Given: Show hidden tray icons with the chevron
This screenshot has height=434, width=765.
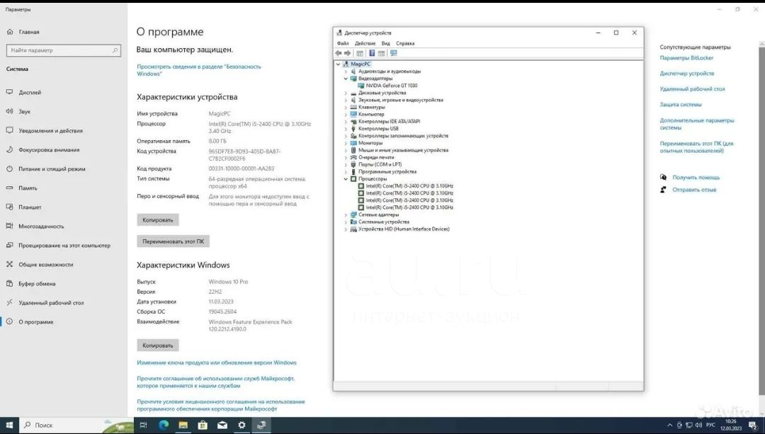Looking at the screenshot, I should [670, 426].
